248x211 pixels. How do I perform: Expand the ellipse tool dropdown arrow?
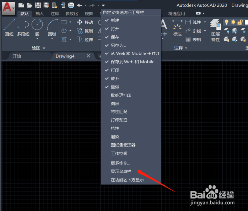pos(70,31)
